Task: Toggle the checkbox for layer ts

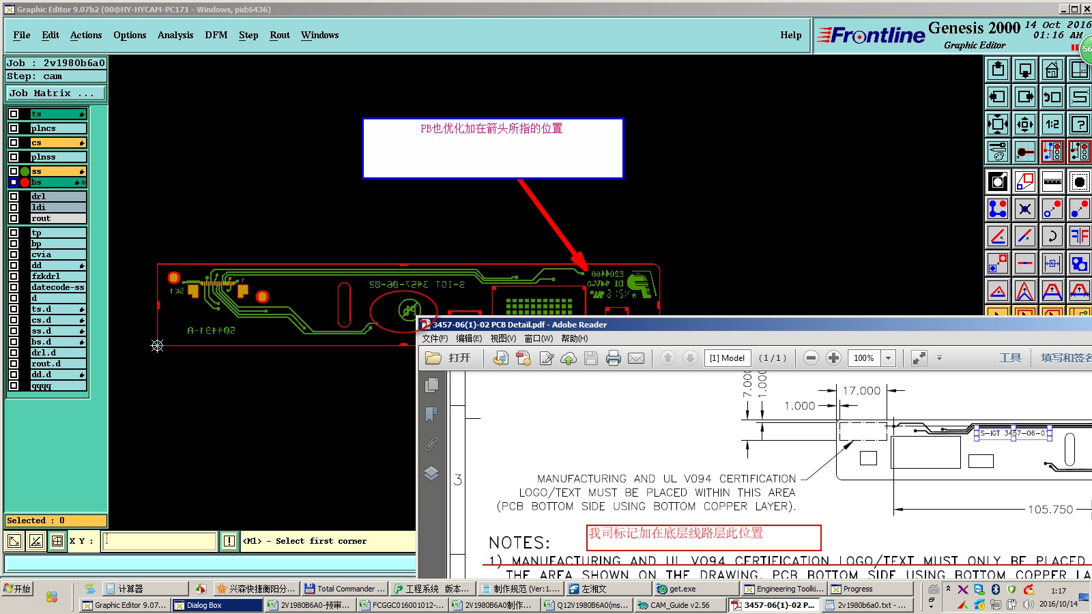Action: coord(14,114)
